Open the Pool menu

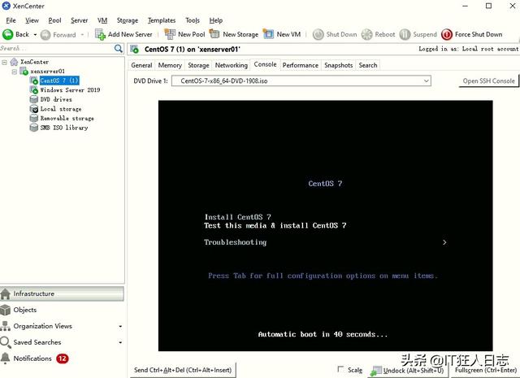click(x=54, y=20)
